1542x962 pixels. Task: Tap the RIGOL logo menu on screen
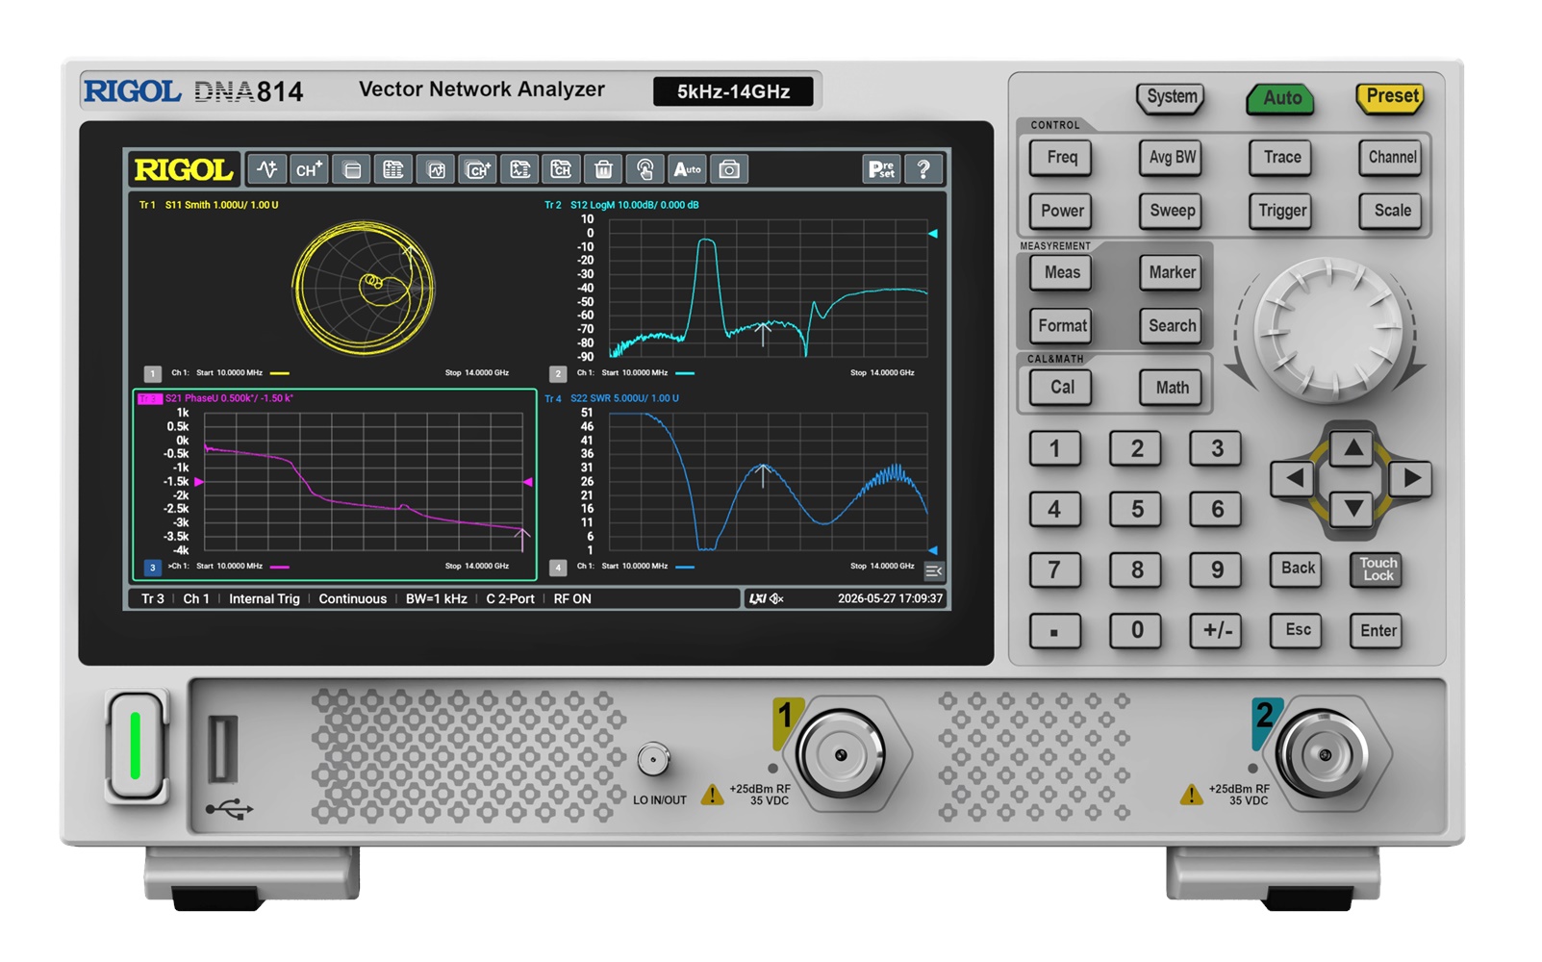tap(183, 170)
